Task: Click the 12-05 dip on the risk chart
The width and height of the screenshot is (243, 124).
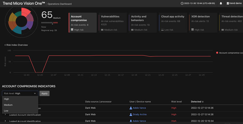Action: (x=39, y=72)
